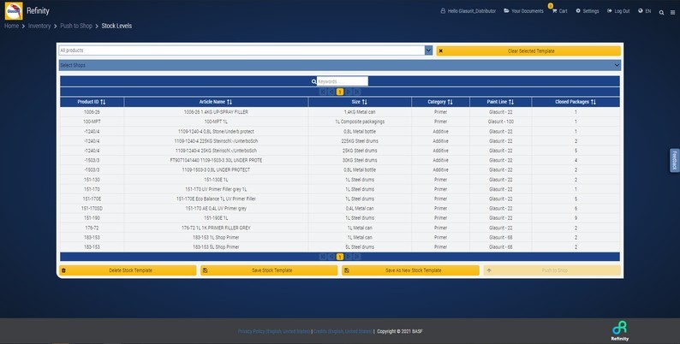Select page 1 in top pager
The height and width of the screenshot is (344, 680).
(x=340, y=92)
